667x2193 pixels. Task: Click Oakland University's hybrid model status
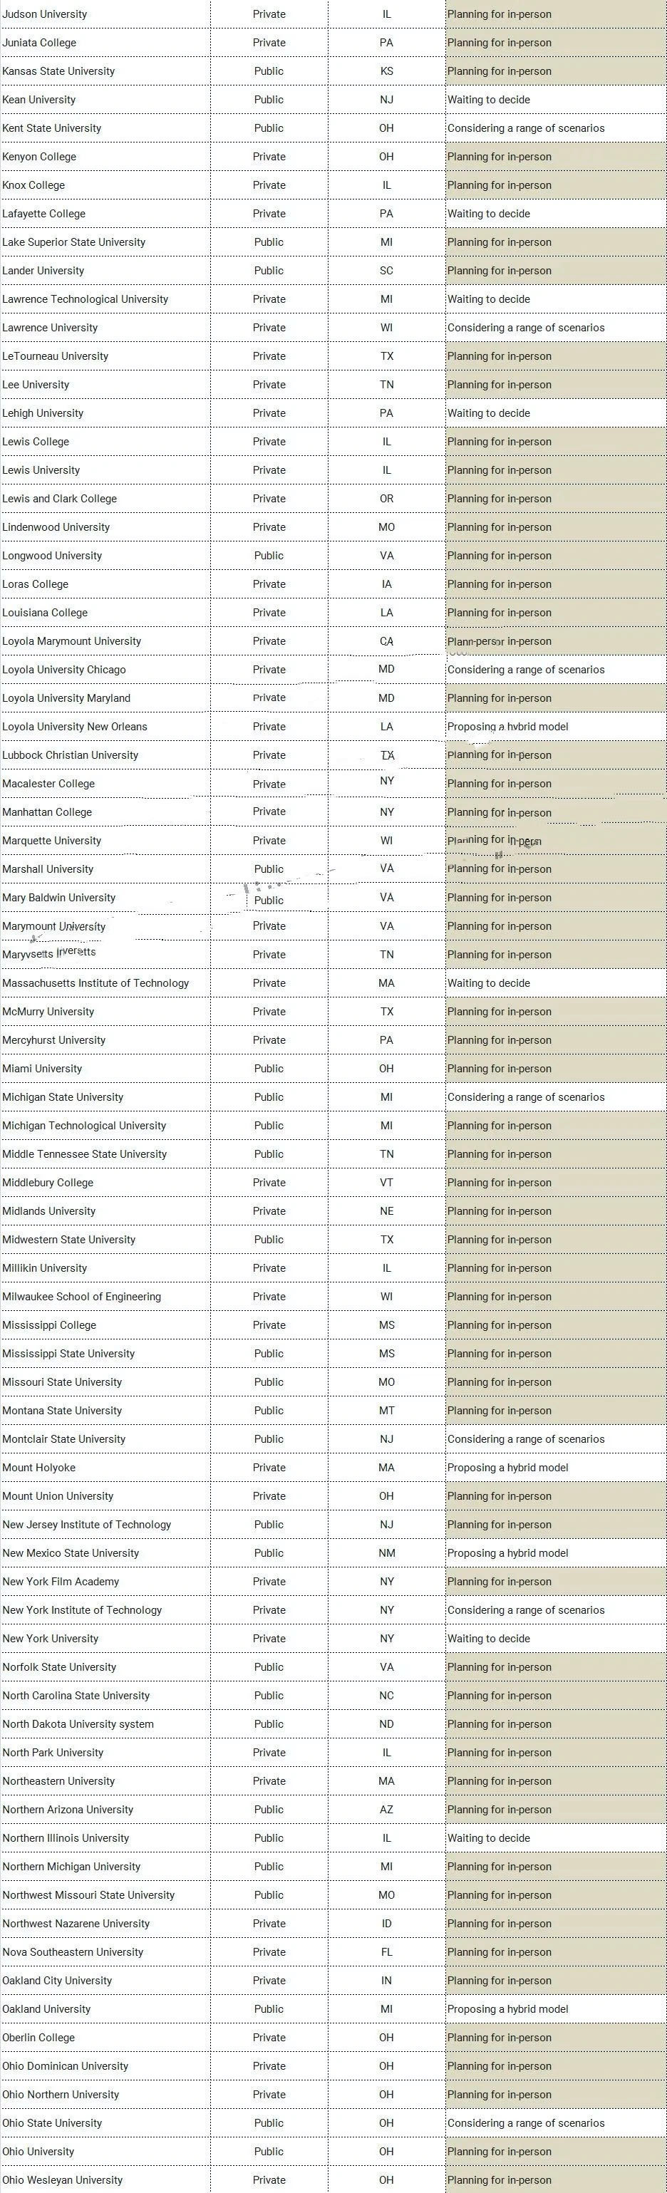[x=507, y=2009]
